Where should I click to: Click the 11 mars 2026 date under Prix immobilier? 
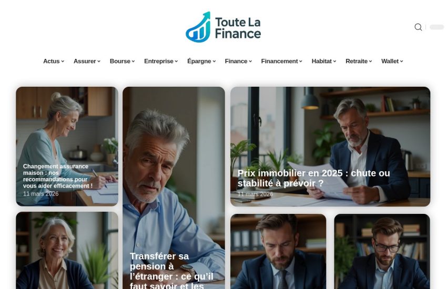tap(255, 194)
